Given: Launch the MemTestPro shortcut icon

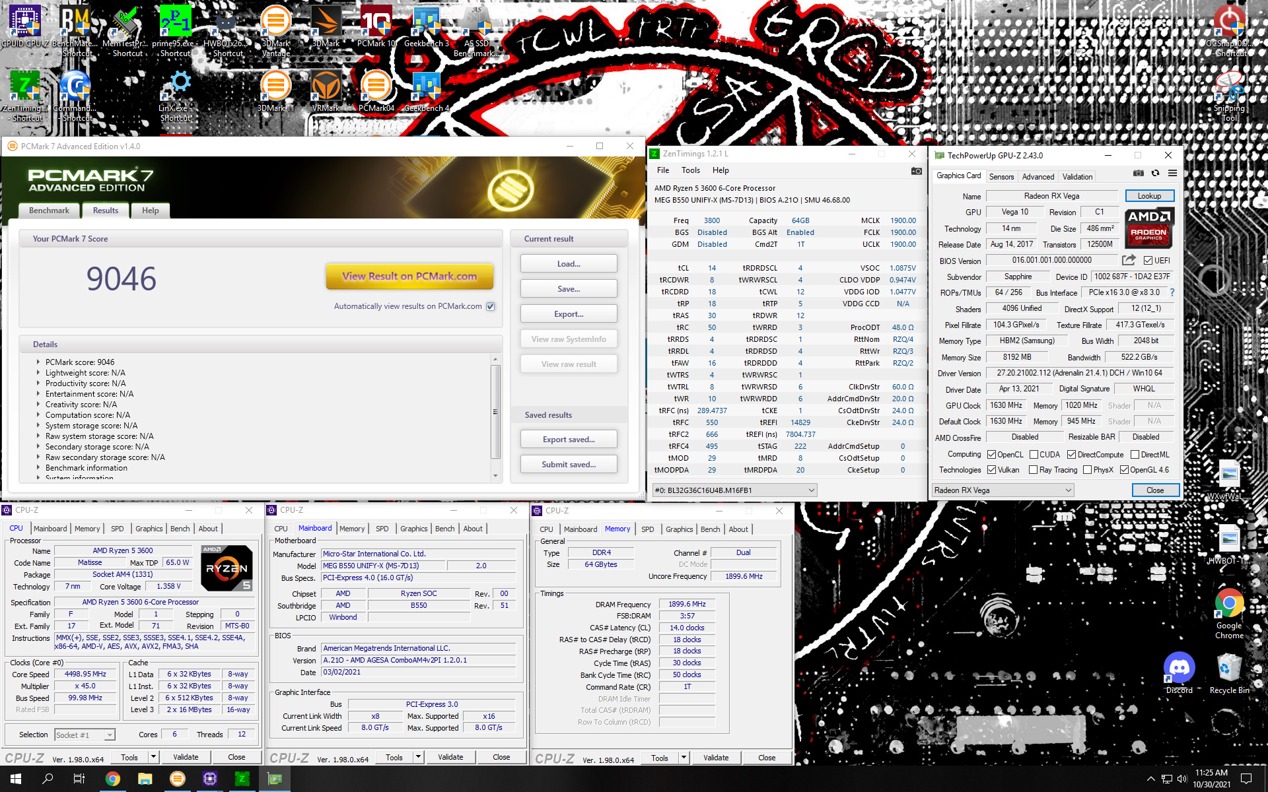Looking at the screenshot, I should (x=125, y=30).
